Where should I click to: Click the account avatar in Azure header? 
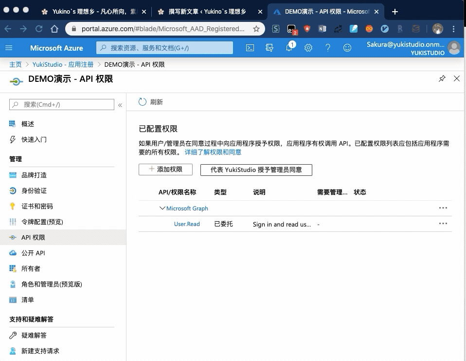pyautogui.click(x=454, y=48)
